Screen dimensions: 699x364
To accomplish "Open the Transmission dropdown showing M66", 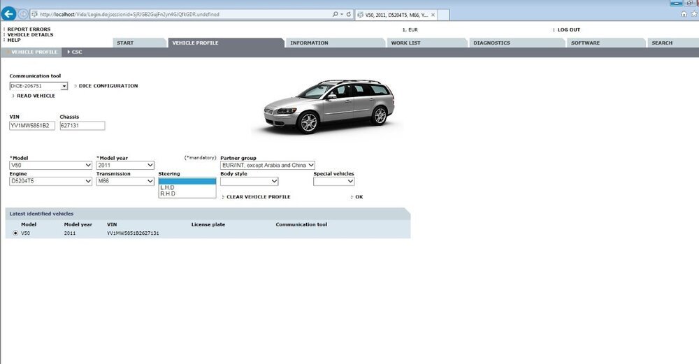I will point(125,182).
